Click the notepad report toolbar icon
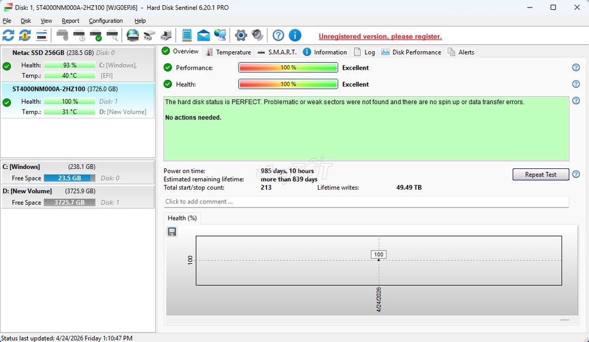Viewport: 589px width, 342px height. pyautogui.click(x=187, y=35)
